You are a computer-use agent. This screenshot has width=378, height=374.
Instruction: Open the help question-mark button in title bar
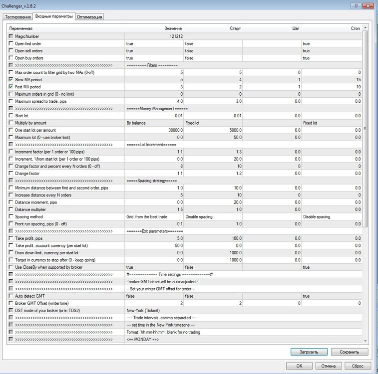coord(356,6)
